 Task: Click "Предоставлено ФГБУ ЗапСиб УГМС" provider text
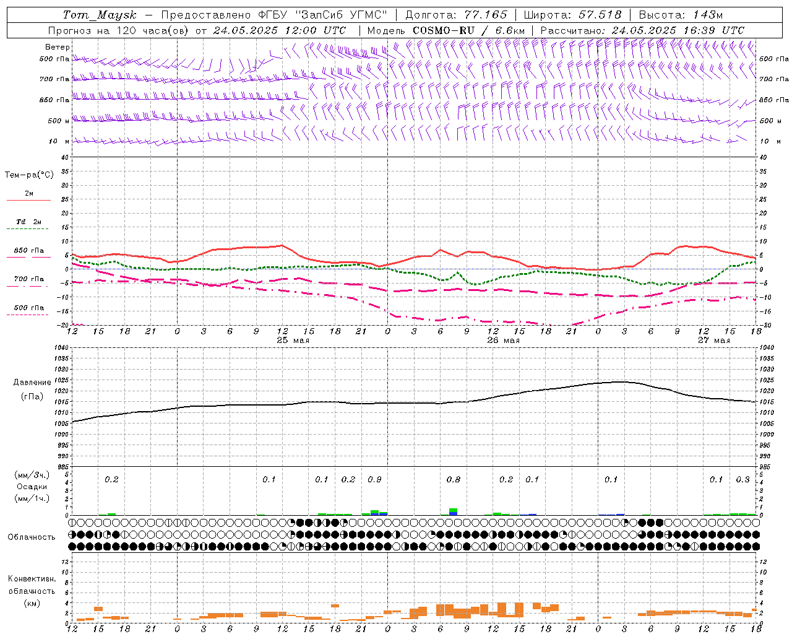point(274,15)
